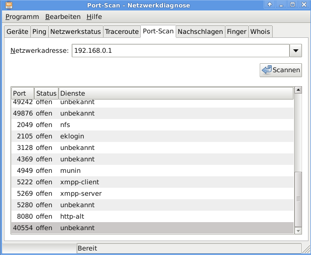Open the Programm menu
The image size is (311, 255).
pos(22,16)
